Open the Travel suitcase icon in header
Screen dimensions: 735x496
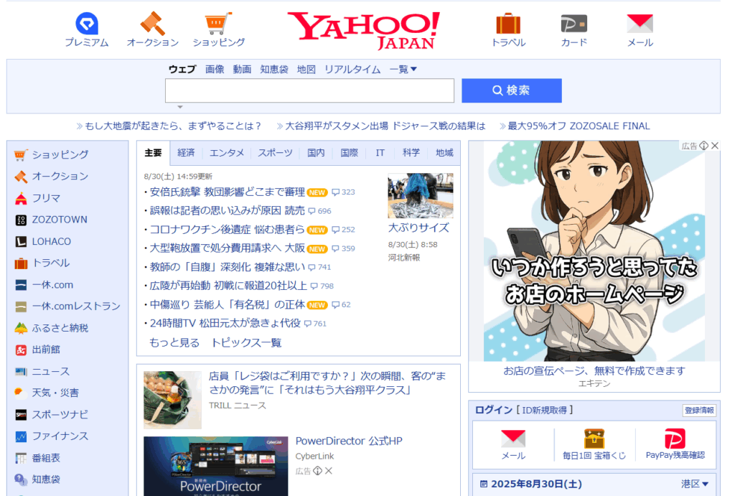point(508,24)
